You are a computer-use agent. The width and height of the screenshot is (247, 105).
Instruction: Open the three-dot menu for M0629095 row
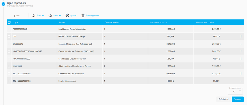coord(241,66)
